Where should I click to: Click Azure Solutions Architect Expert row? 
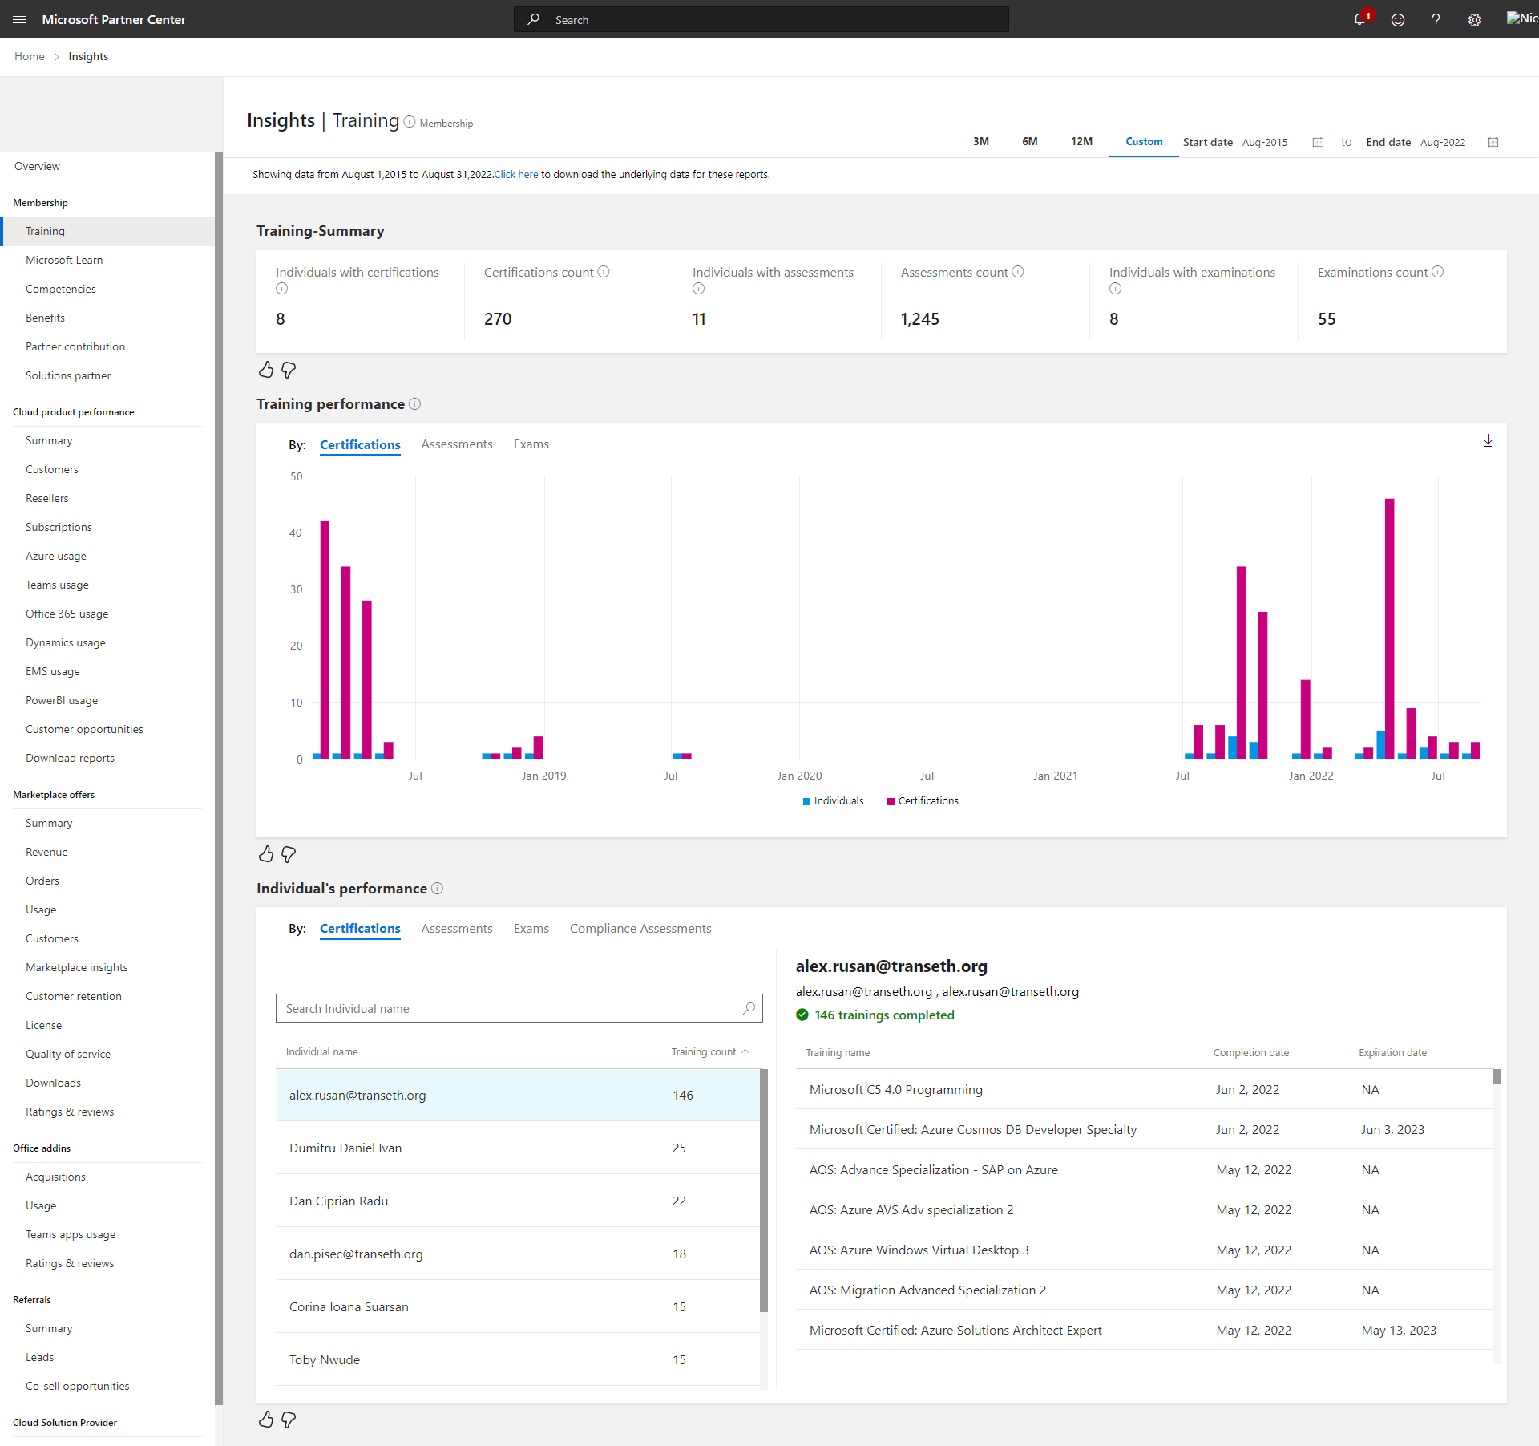coord(1145,1330)
